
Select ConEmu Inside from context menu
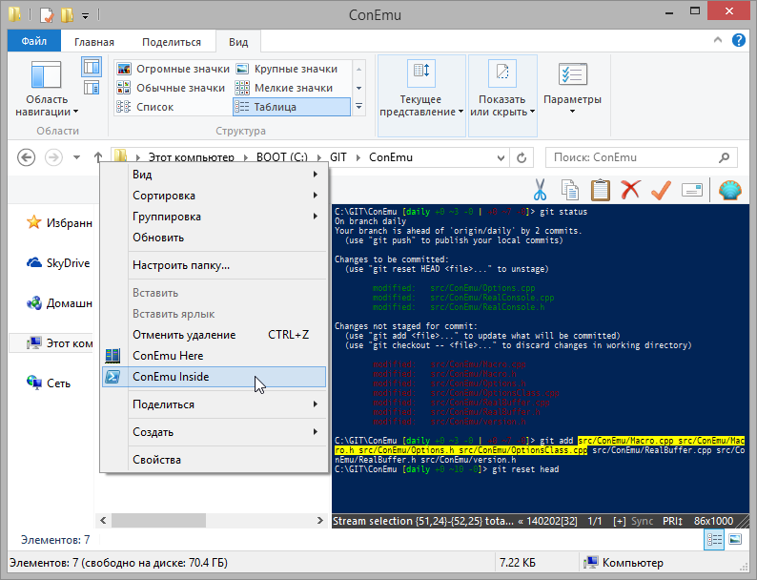point(172,377)
